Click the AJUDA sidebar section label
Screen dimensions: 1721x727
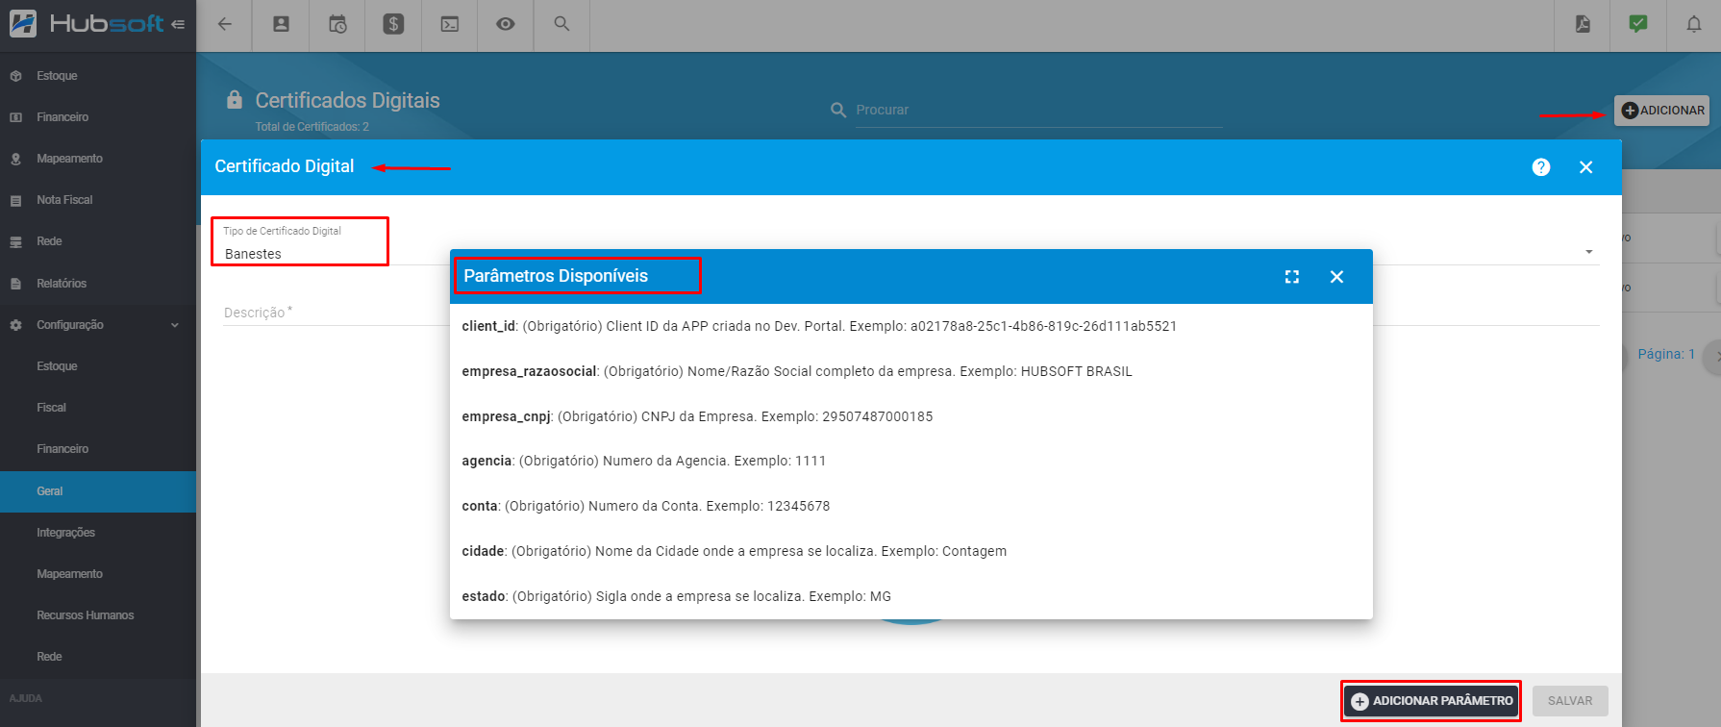pyautogui.click(x=26, y=698)
